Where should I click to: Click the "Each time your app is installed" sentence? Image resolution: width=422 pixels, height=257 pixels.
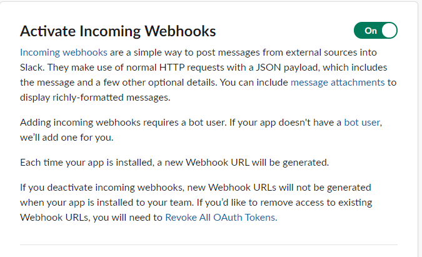click(87, 163)
